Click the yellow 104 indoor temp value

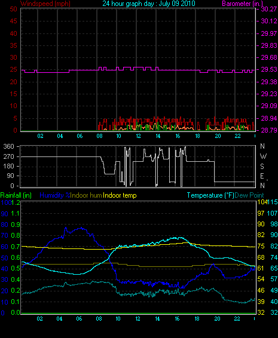[262, 202]
